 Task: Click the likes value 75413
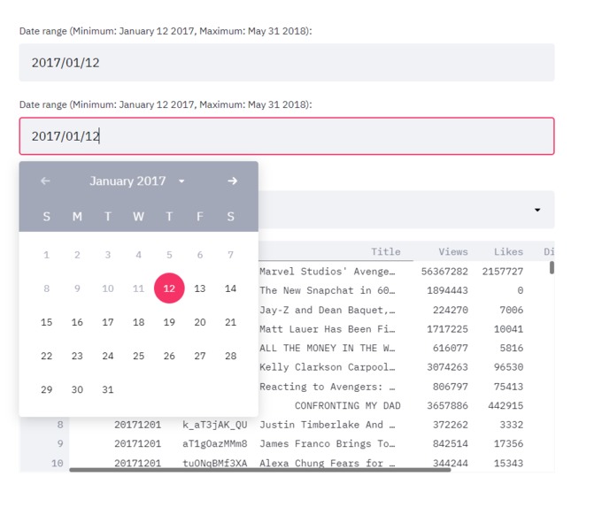tap(508, 387)
